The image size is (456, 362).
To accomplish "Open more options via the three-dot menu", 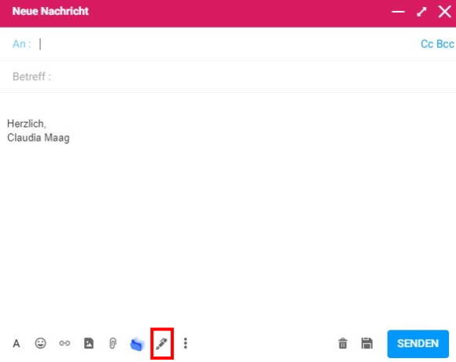I will (186, 343).
